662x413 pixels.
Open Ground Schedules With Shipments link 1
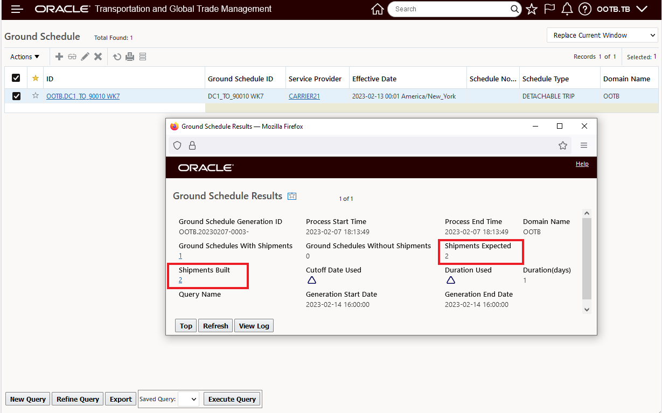click(x=180, y=256)
